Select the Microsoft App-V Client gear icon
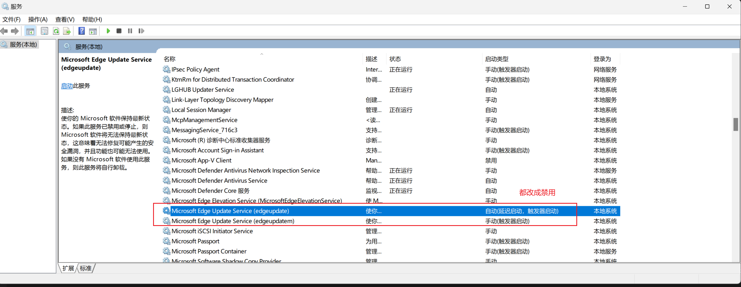This screenshot has width=741, height=287. 167,160
